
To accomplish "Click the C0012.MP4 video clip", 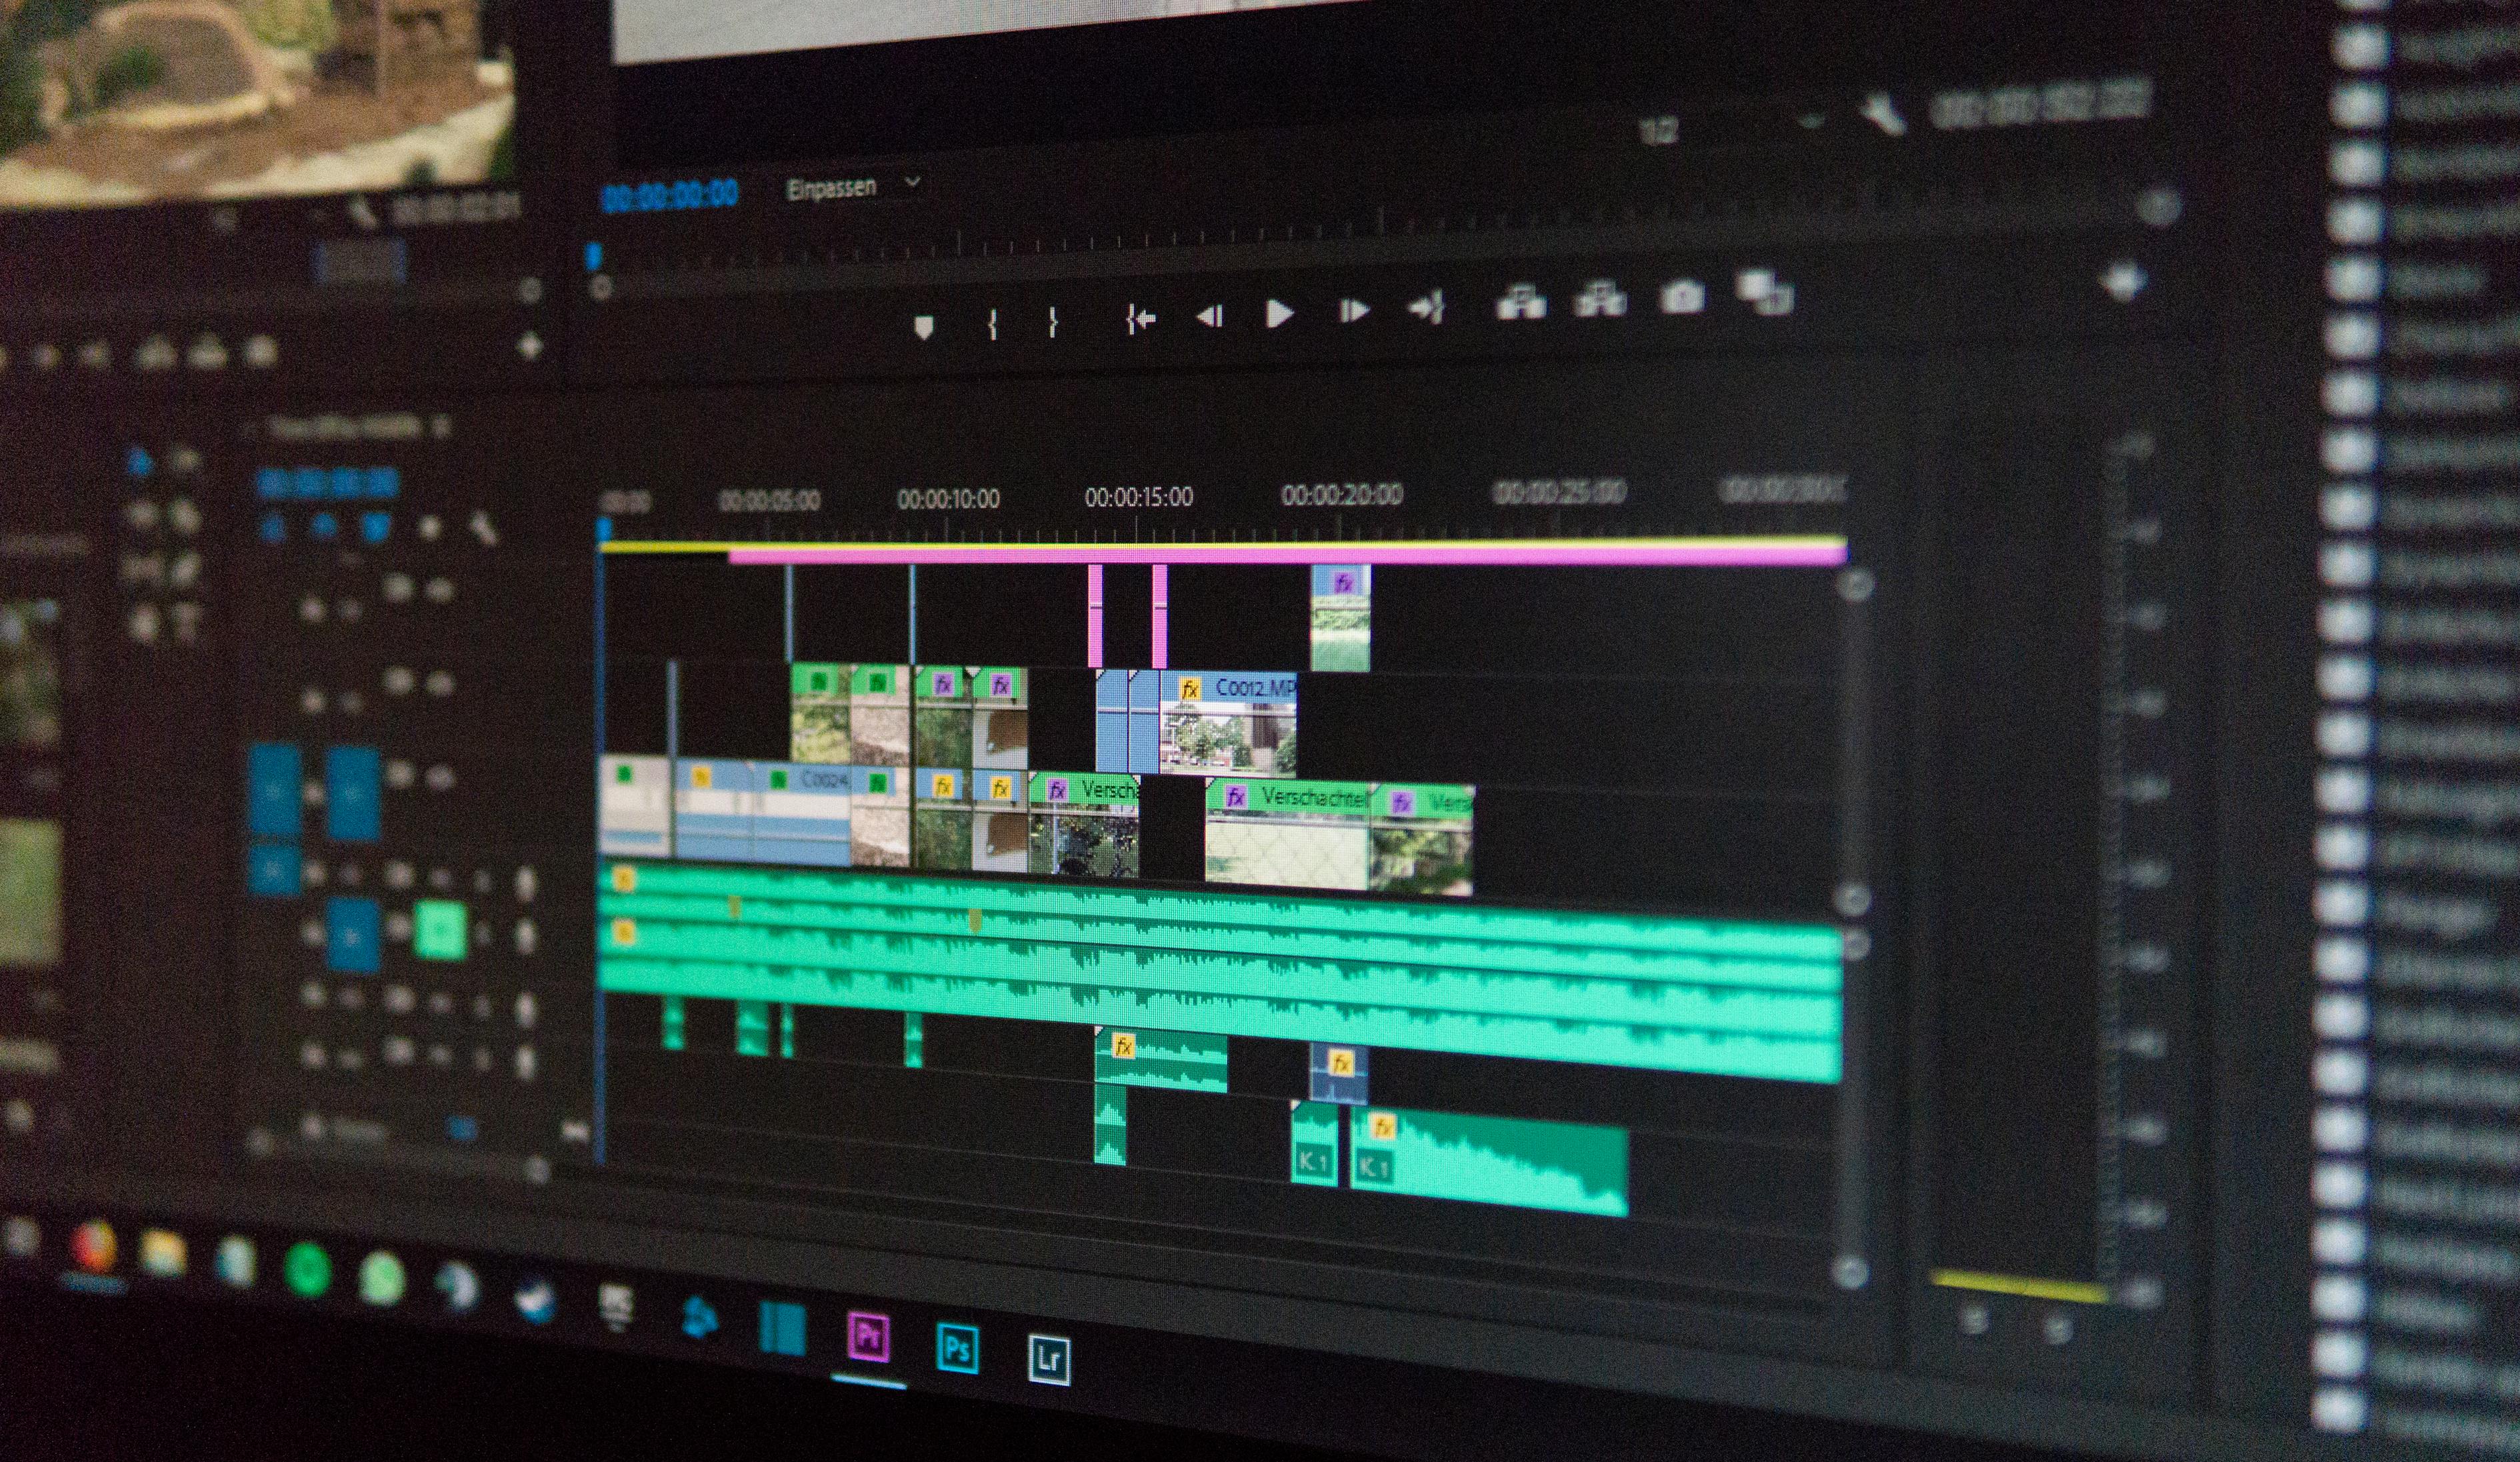I will click(1218, 713).
